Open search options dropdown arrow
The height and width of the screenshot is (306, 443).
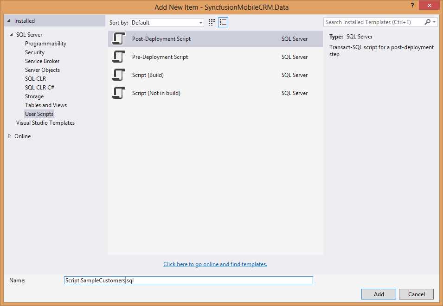pos(434,22)
